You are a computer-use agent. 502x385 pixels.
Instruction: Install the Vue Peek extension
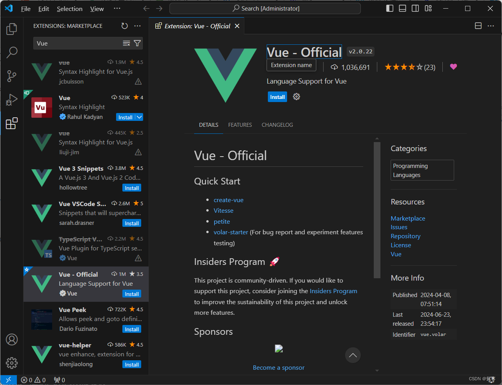(x=132, y=329)
